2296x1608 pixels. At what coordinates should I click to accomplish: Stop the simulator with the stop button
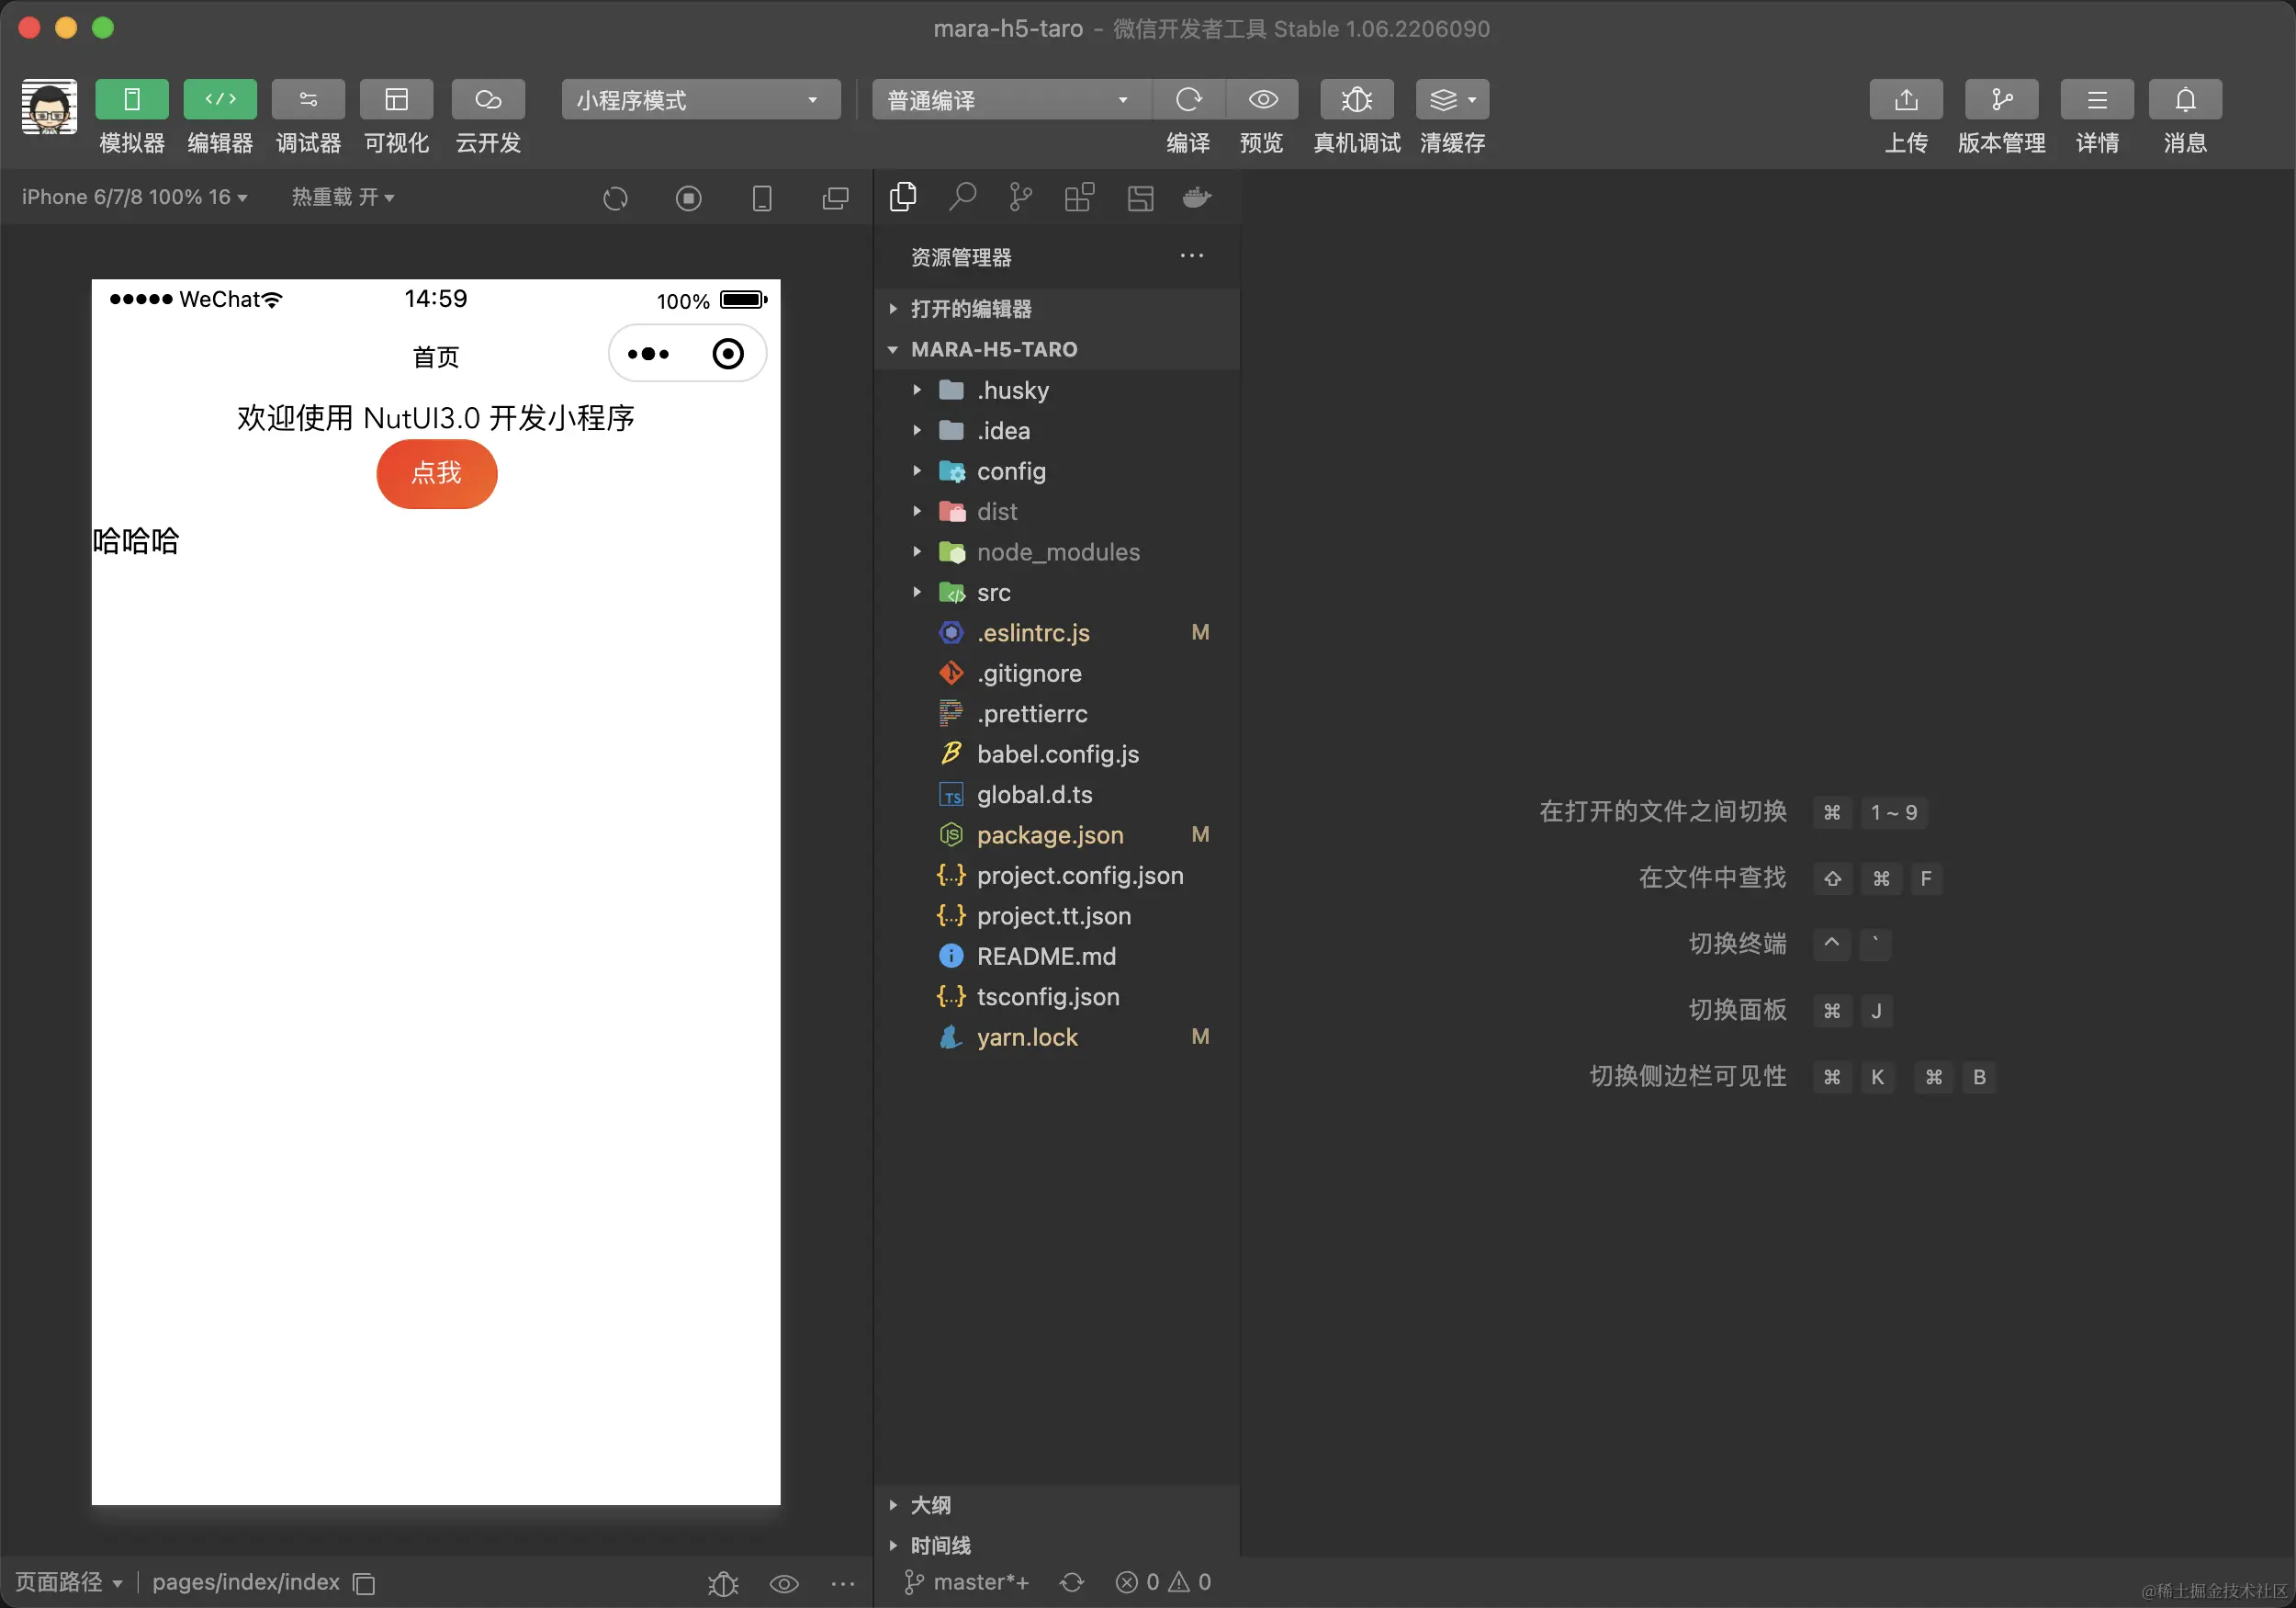click(x=689, y=198)
